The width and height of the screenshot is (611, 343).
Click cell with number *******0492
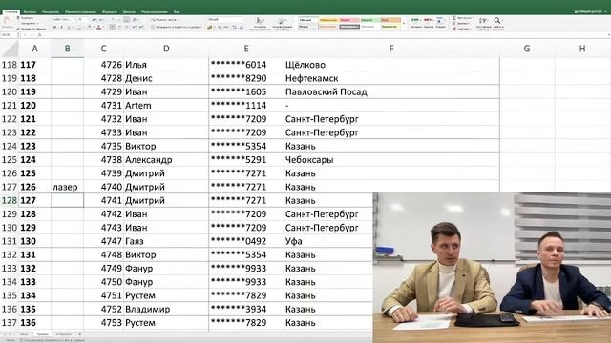246,241
